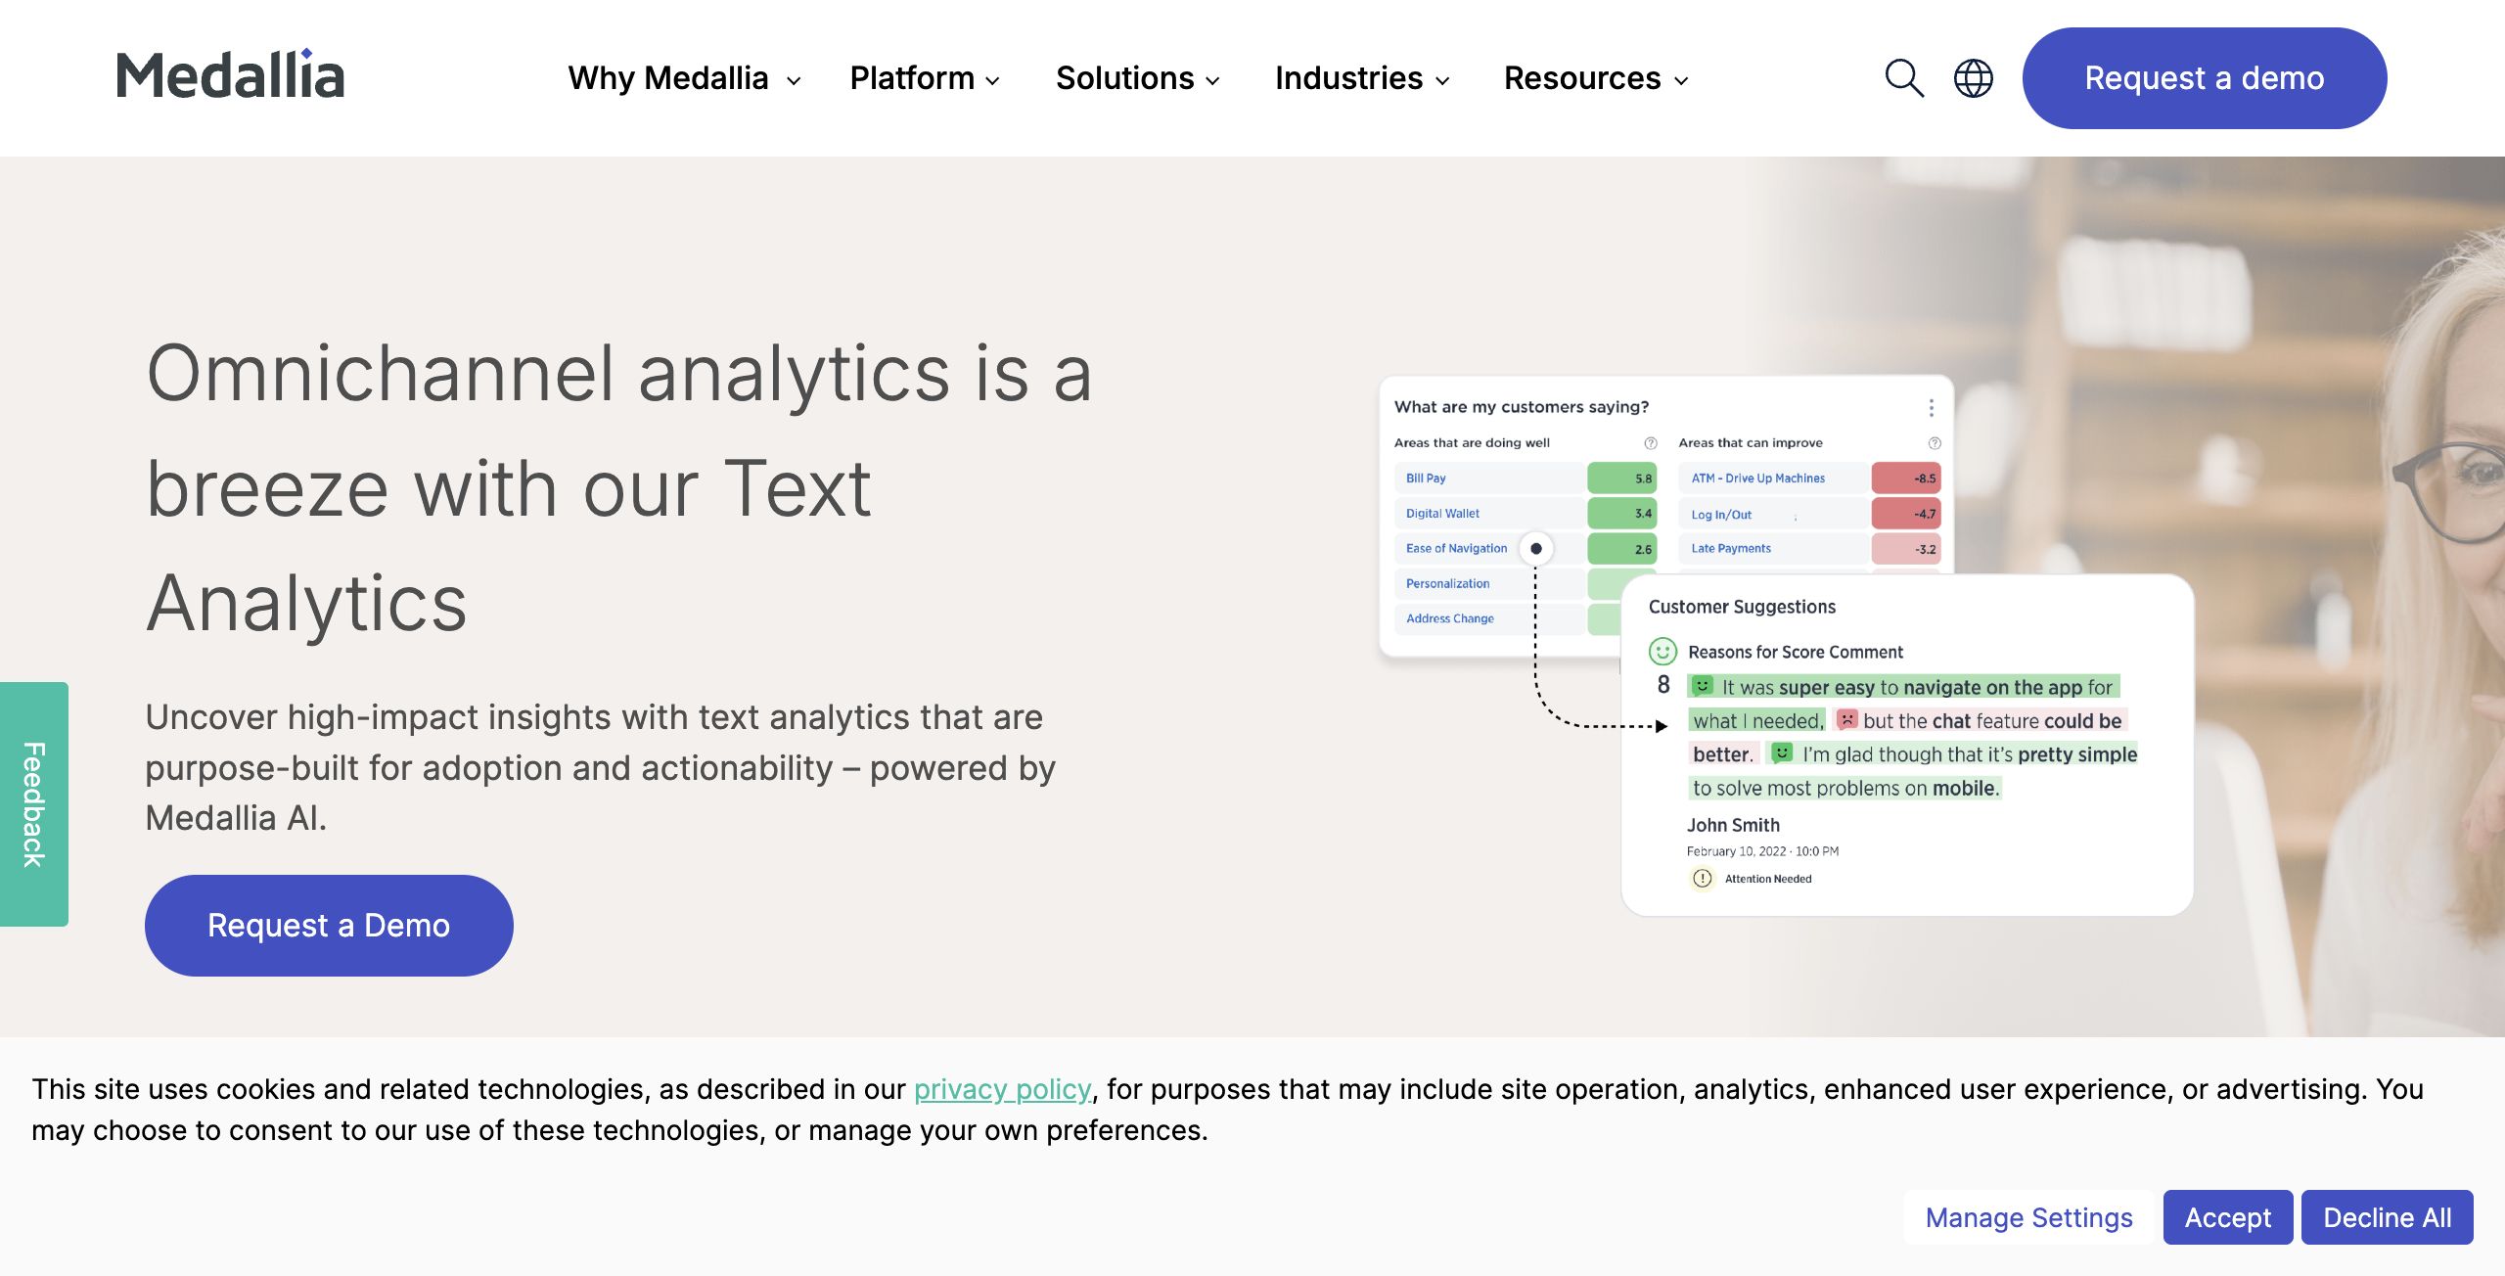2505x1276 pixels.
Task: Open the Feedback side tab
Action: [34, 803]
